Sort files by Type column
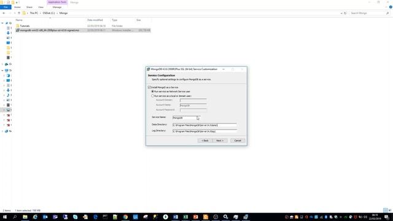The height and width of the screenshot is (221, 393). [115, 20]
